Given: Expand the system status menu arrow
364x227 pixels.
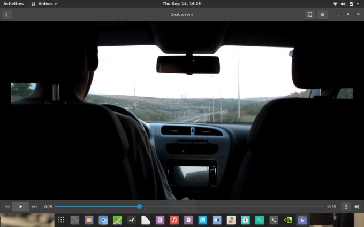Looking at the screenshot, I should pos(358,4).
